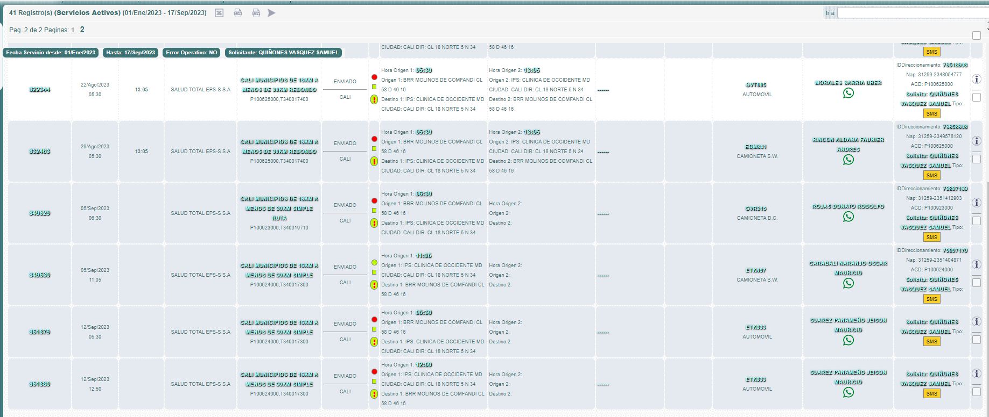Image resolution: width=989 pixels, height=417 pixels.
Task: Click SMS badge in row 849630
Action: 931,299
